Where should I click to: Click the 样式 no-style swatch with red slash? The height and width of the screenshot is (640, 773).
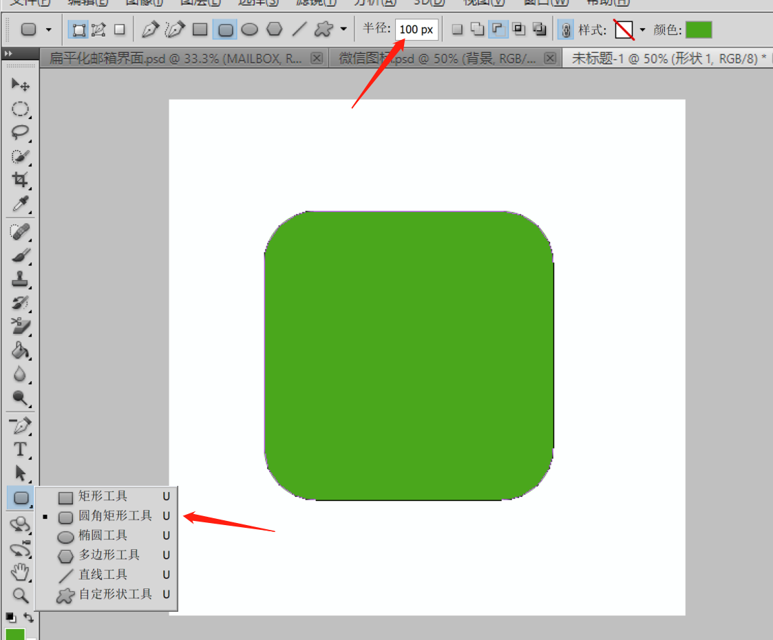624,30
